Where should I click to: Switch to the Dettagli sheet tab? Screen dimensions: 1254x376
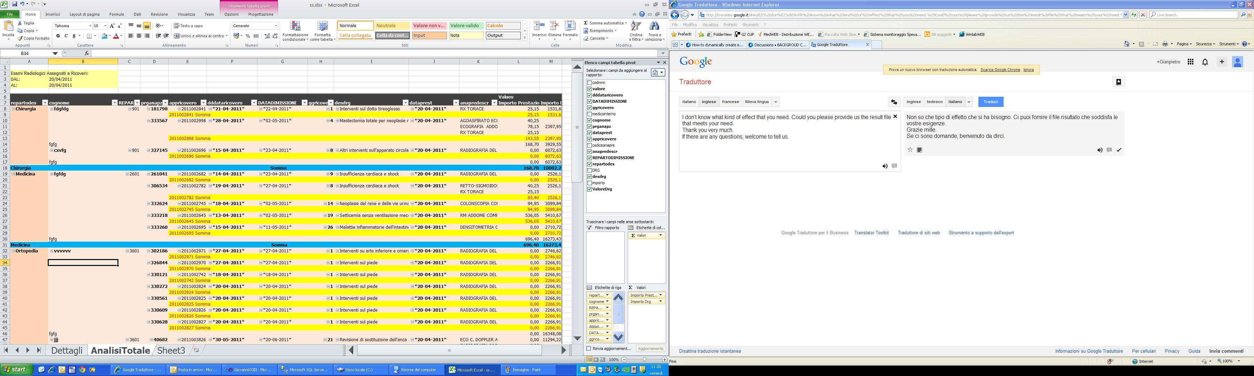click(67, 351)
